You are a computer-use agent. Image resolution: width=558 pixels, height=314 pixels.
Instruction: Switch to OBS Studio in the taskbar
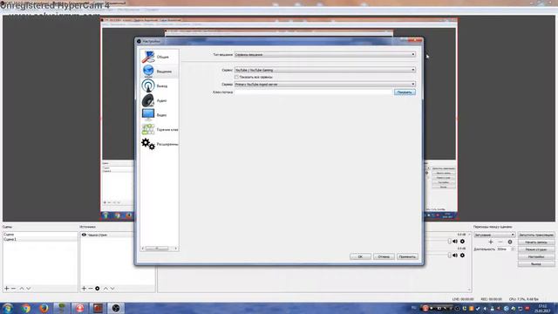116,308
